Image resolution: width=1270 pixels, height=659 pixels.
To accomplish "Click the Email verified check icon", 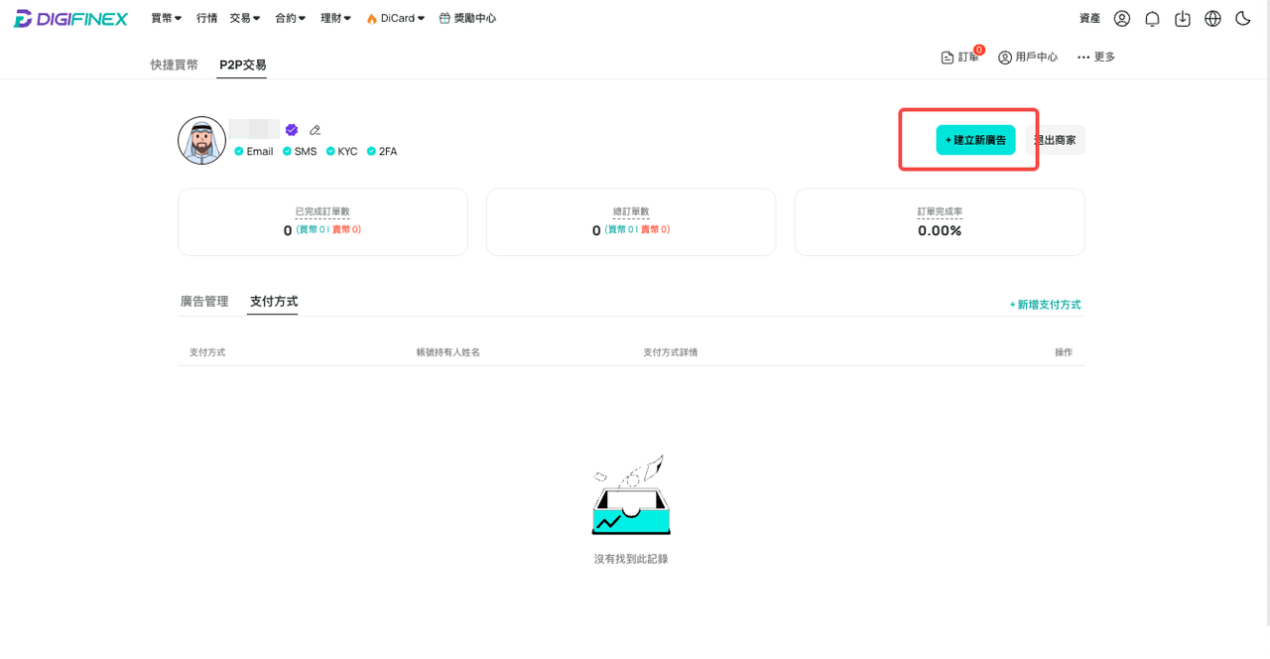I will tap(239, 152).
